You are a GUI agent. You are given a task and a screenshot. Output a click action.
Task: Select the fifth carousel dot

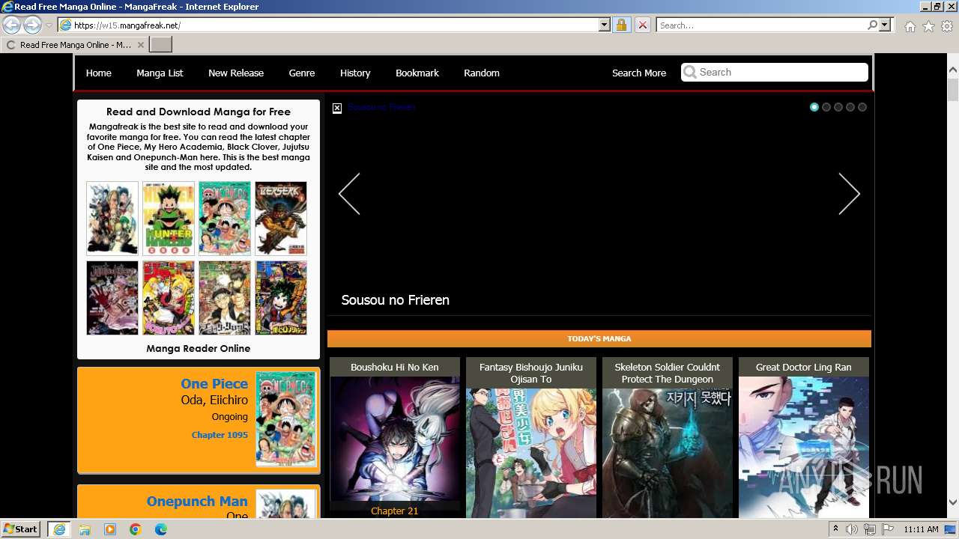click(x=862, y=107)
